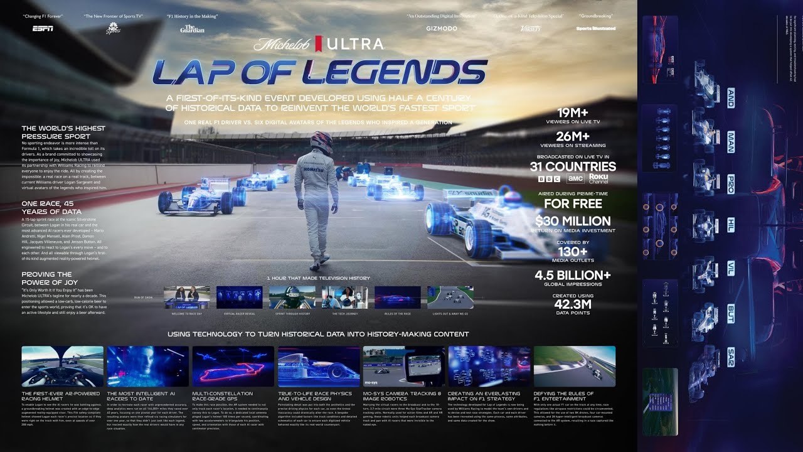The width and height of the screenshot is (803, 452).
Task: Click the Michelob ULTRA brand logo
Action: click(x=319, y=44)
